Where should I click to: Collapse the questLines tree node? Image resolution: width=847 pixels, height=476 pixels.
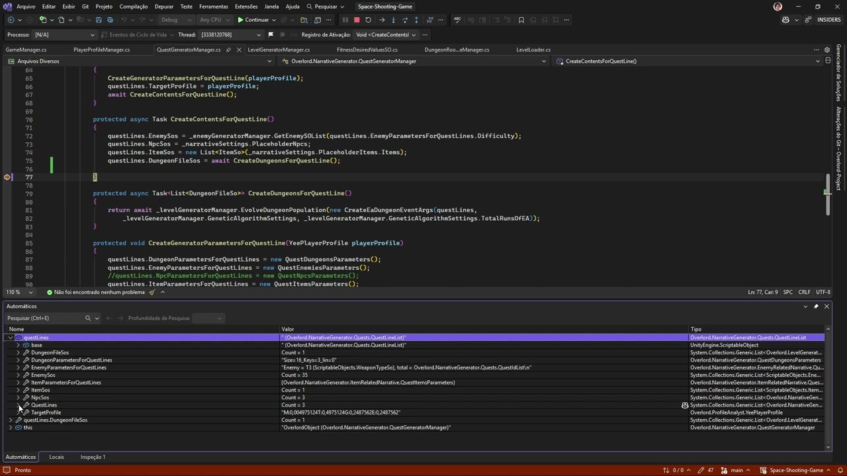[x=10, y=337]
